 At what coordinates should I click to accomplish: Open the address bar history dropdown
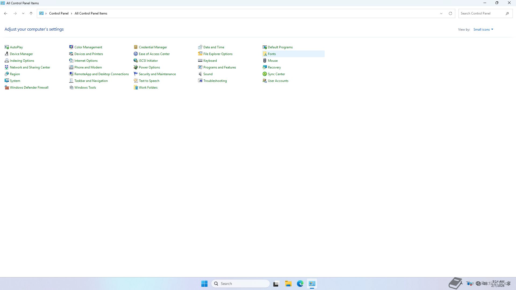441,13
